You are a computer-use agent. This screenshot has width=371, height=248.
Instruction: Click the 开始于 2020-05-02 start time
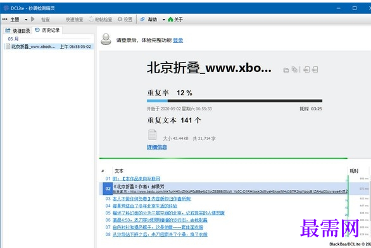coord(179,109)
